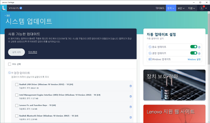This screenshot has height=123, width=210.
Task: Click the scrollbar up arrow
Action: 209,12
